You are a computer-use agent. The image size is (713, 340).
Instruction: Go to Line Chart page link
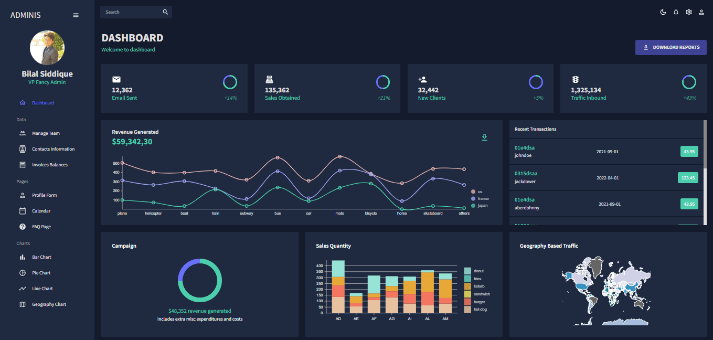[42, 289]
